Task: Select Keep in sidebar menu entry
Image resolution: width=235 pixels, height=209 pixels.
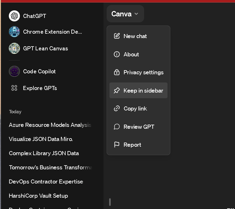Action: tap(138, 90)
